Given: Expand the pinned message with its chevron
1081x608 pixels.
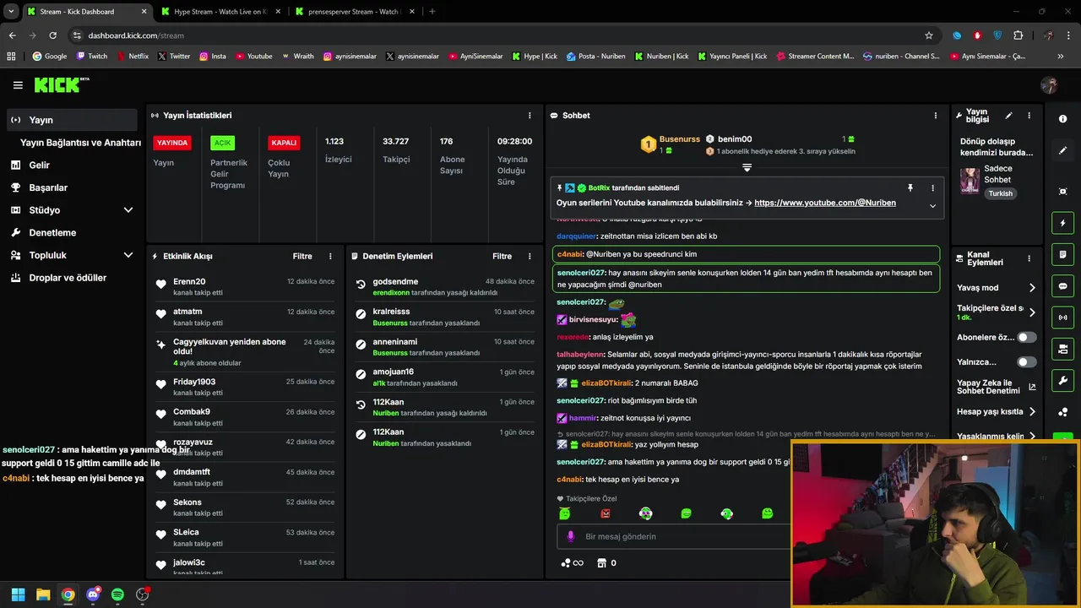Looking at the screenshot, I should pyautogui.click(x=932, y=205).
